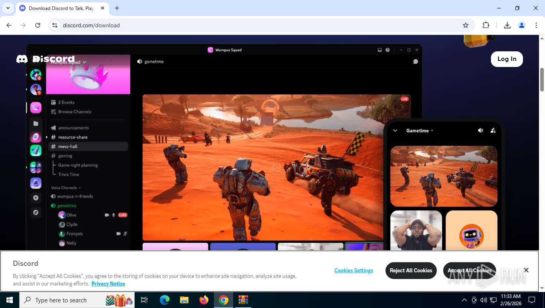Accept all cookies in the banner
545x308 pixels.
point(470,270)
